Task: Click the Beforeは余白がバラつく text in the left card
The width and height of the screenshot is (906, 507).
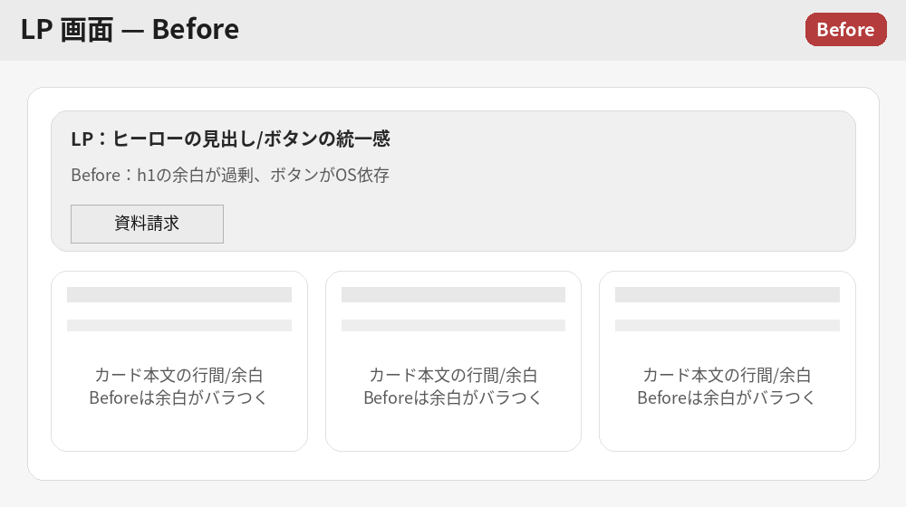Action: [x=179, y=397]
